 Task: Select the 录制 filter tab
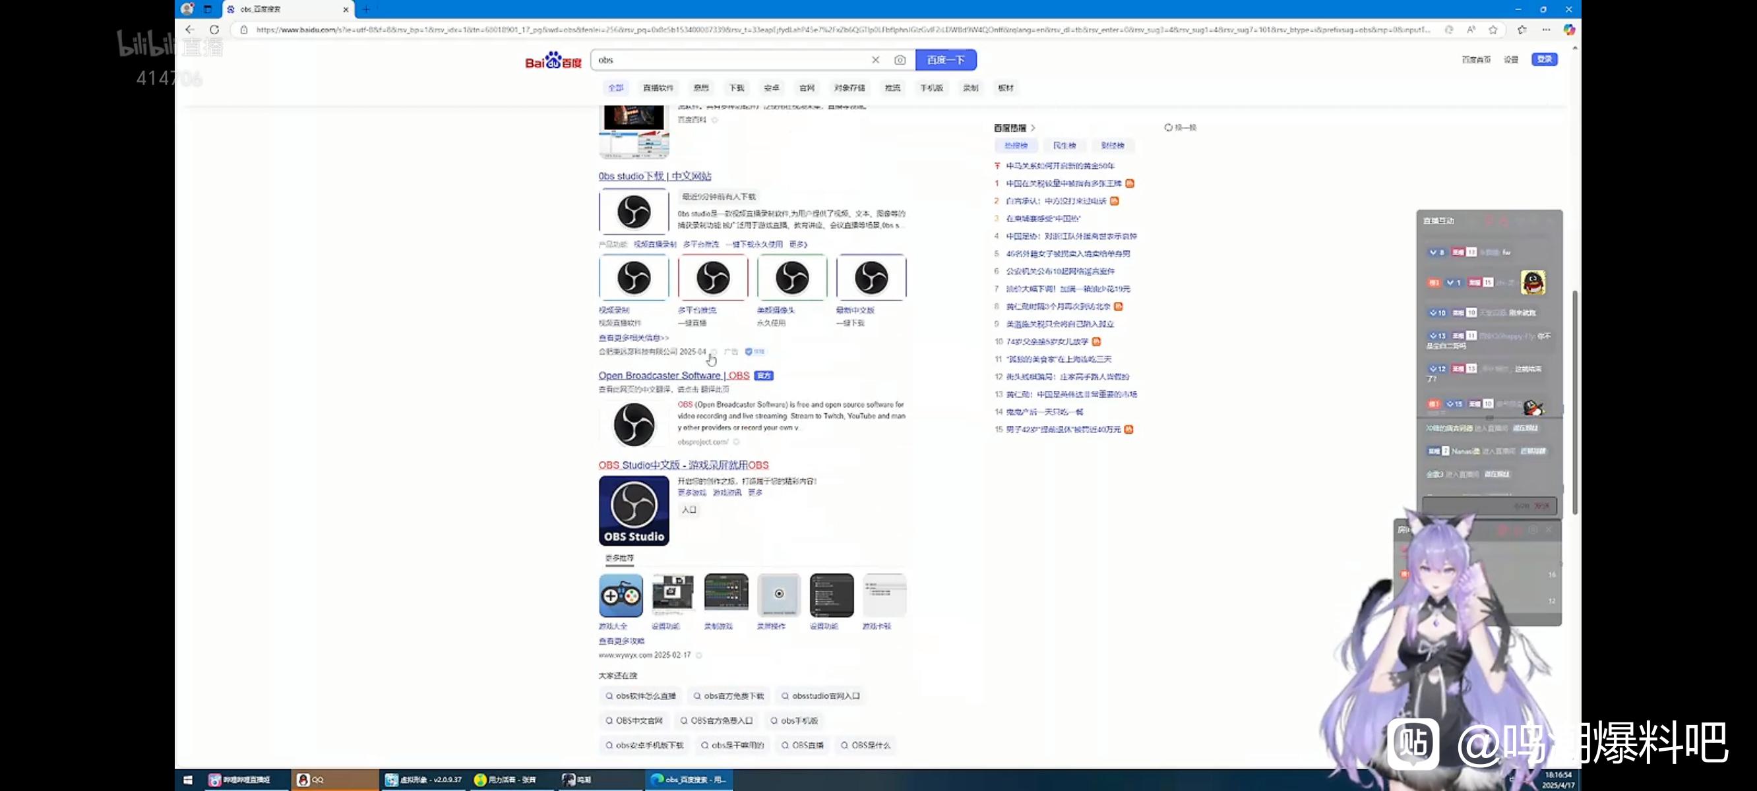971,88
